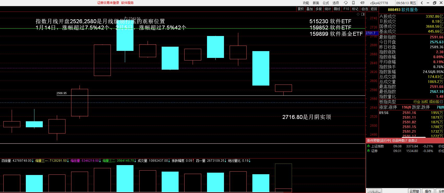Click the 2566.95 horizontal line label
The height and width of the screenshot is (193, 444).
[62, 93]
